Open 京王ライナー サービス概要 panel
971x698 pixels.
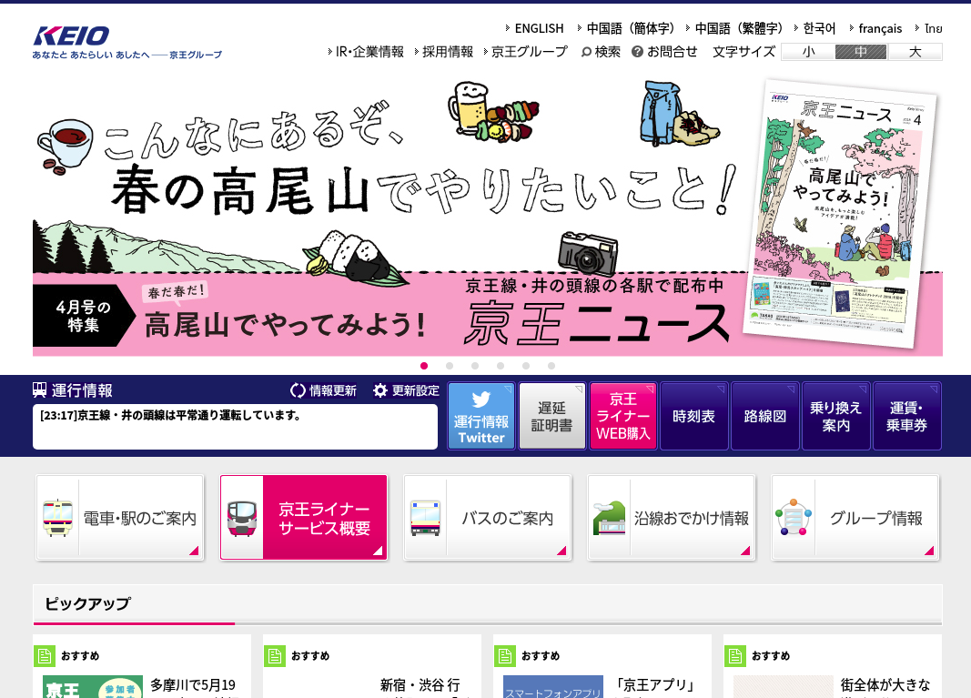(x=304, y=518)
